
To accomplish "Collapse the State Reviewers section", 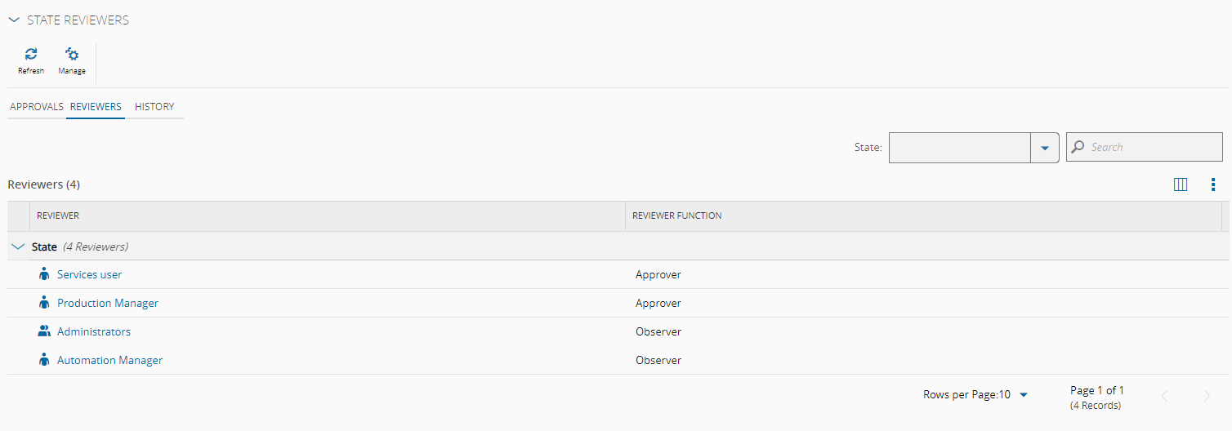I will [x=14, y=20].
